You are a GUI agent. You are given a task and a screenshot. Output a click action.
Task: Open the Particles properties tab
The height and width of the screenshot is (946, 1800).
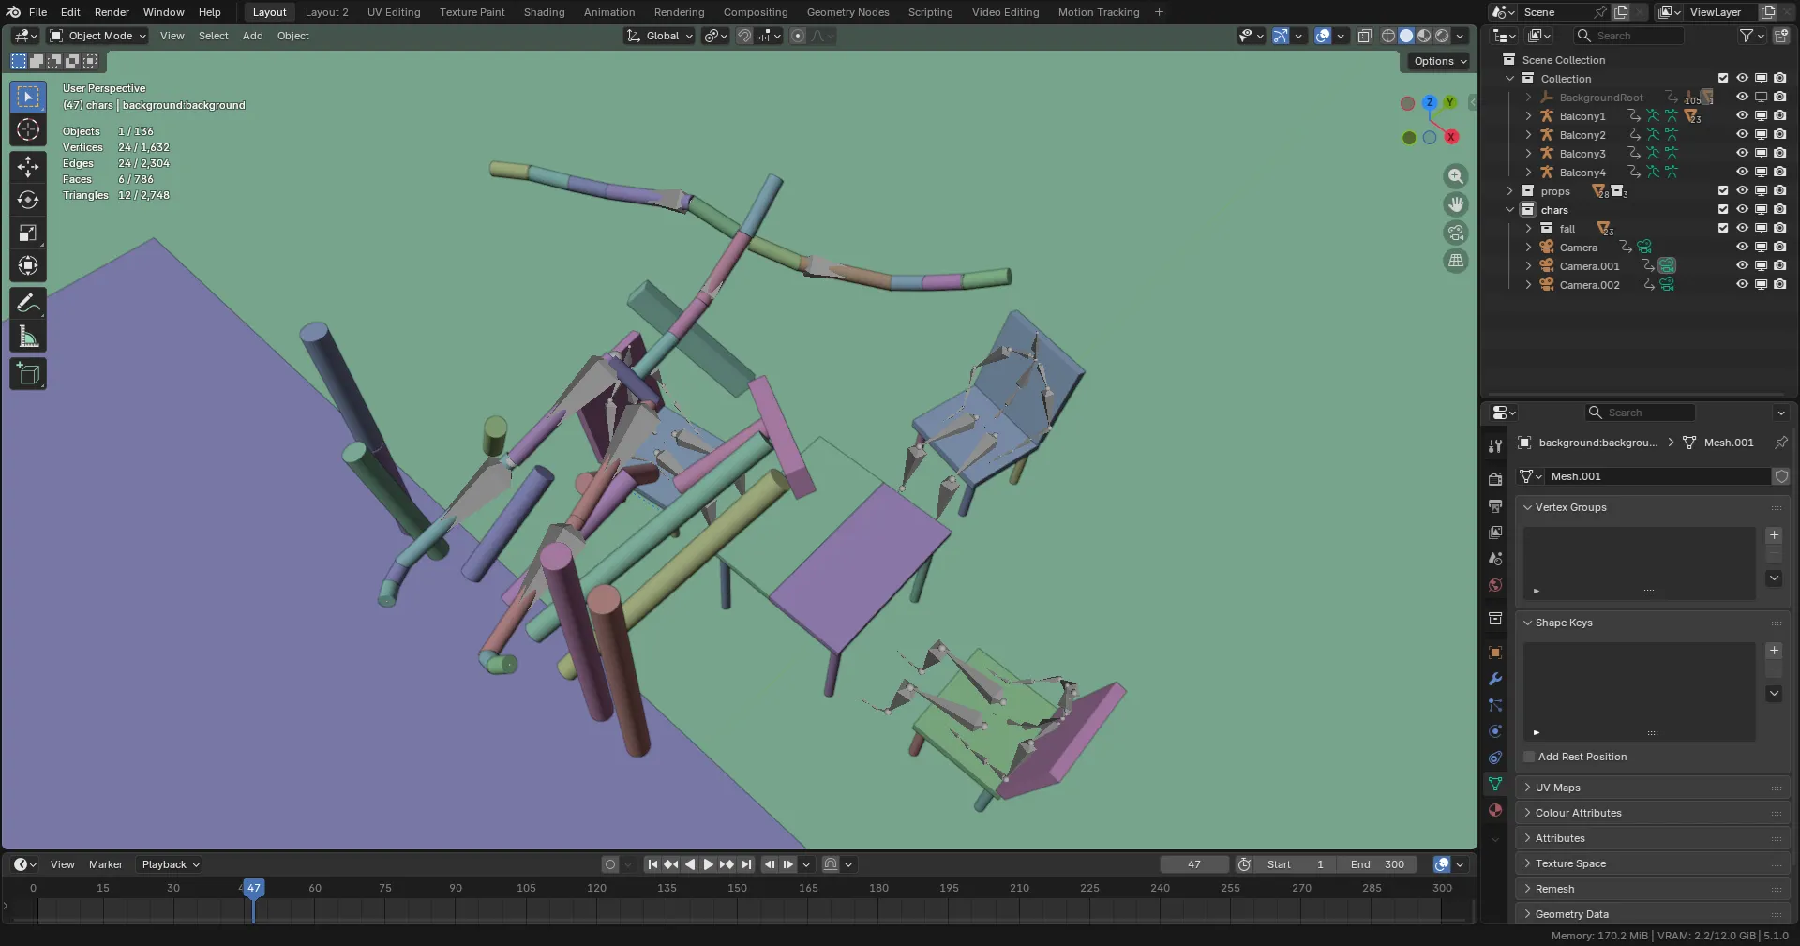(x=1495, y=705)
